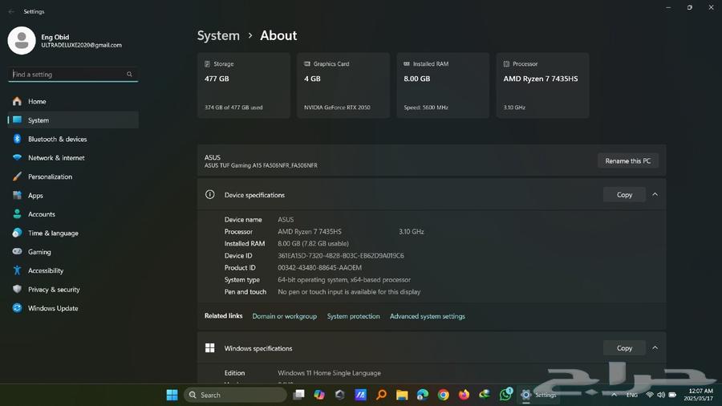Open Microsoft Edge from taskbar

coord(422,395)
